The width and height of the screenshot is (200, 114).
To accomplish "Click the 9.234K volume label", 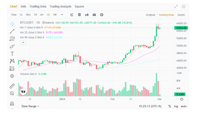I will pos(180,94).
